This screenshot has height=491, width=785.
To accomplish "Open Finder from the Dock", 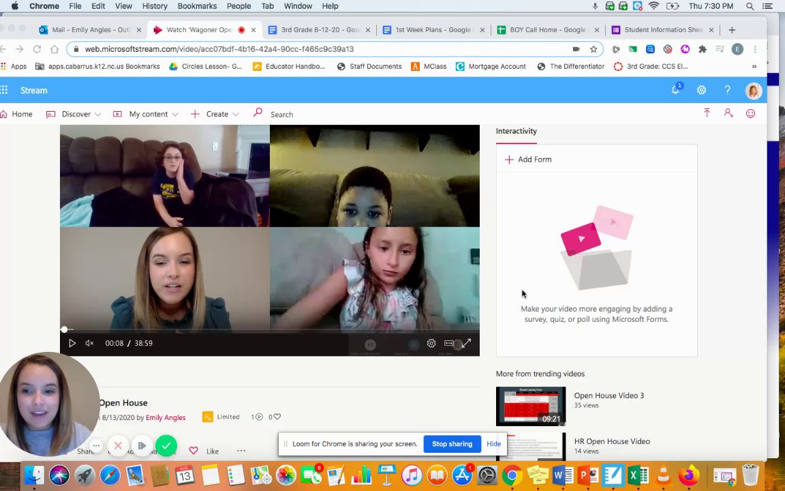I will (34, 475).
